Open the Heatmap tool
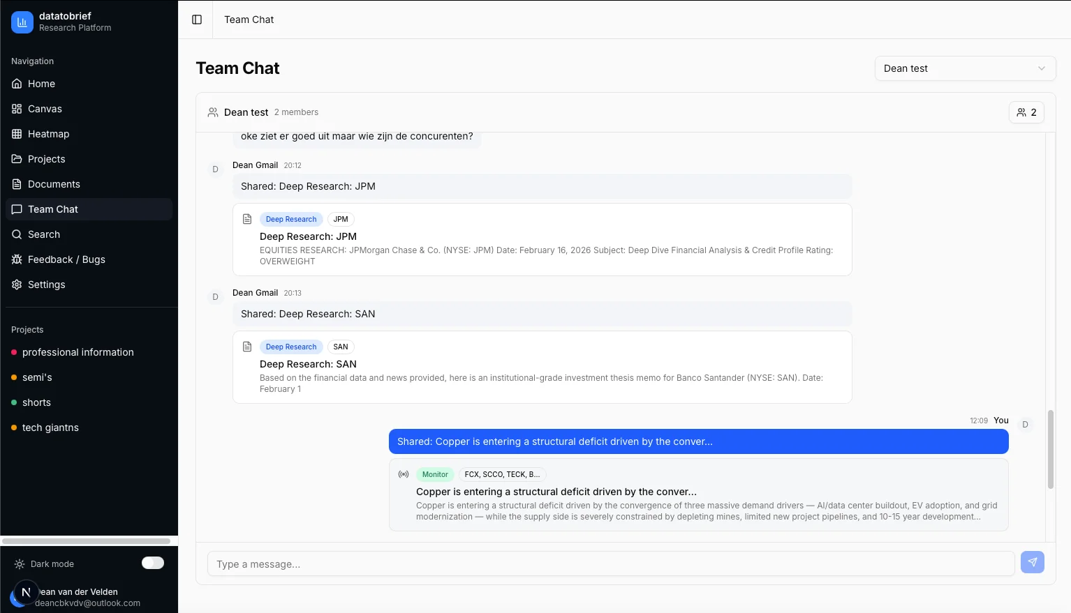This screenshot has width=1071, height=613. pos(48,134)
